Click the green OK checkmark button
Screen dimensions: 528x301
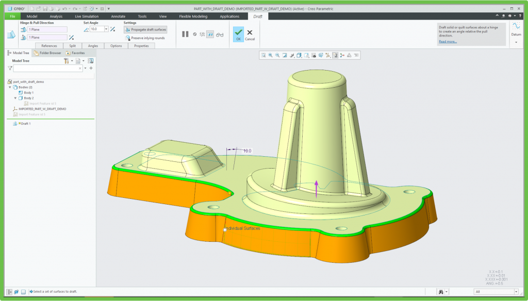pos(238,34)
